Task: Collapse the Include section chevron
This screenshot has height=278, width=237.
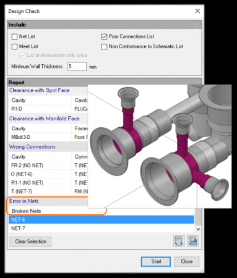Action: pos(196,25)
